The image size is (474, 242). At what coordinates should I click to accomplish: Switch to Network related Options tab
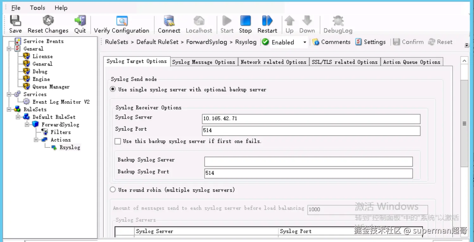tap(273, 62)
